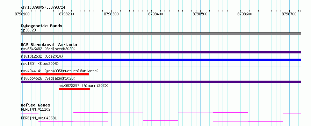The width and height of the screenshot is (311, 126).
Task: Open the RERE|NM_001042681 gene label
Action: click(39, 118)
